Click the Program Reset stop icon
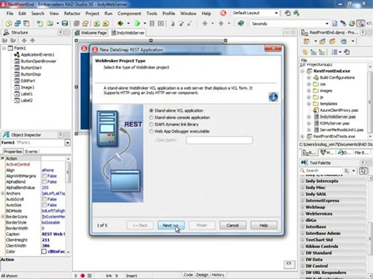The width and height of the screenshot is (373, 279). pyautogui.click(x=161, y=23)
